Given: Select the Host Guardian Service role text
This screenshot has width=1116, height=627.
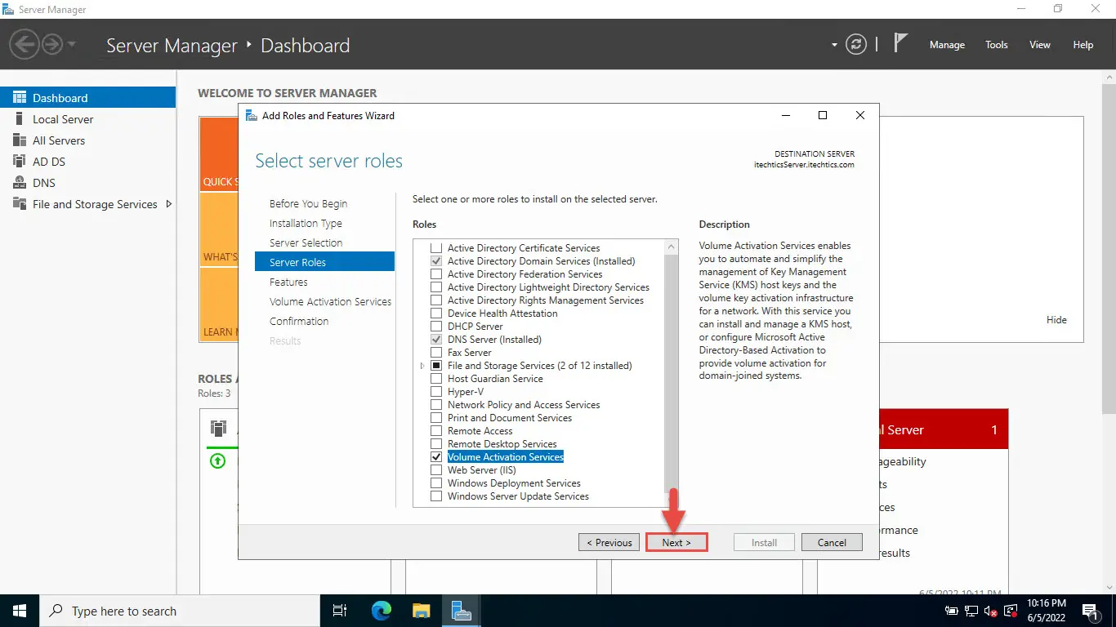Looking at the screenshot, I should (x=495, y=379).
